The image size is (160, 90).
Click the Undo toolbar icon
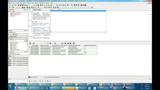[x=30, y=5]
